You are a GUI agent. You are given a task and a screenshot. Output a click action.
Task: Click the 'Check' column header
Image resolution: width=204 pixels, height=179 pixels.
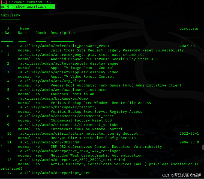[x=41, y=33]
